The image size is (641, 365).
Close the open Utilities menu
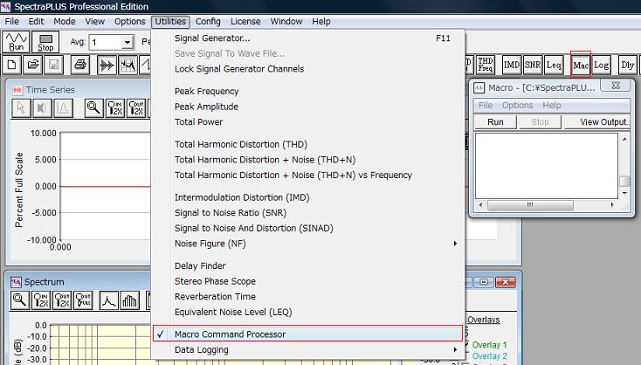170,21
